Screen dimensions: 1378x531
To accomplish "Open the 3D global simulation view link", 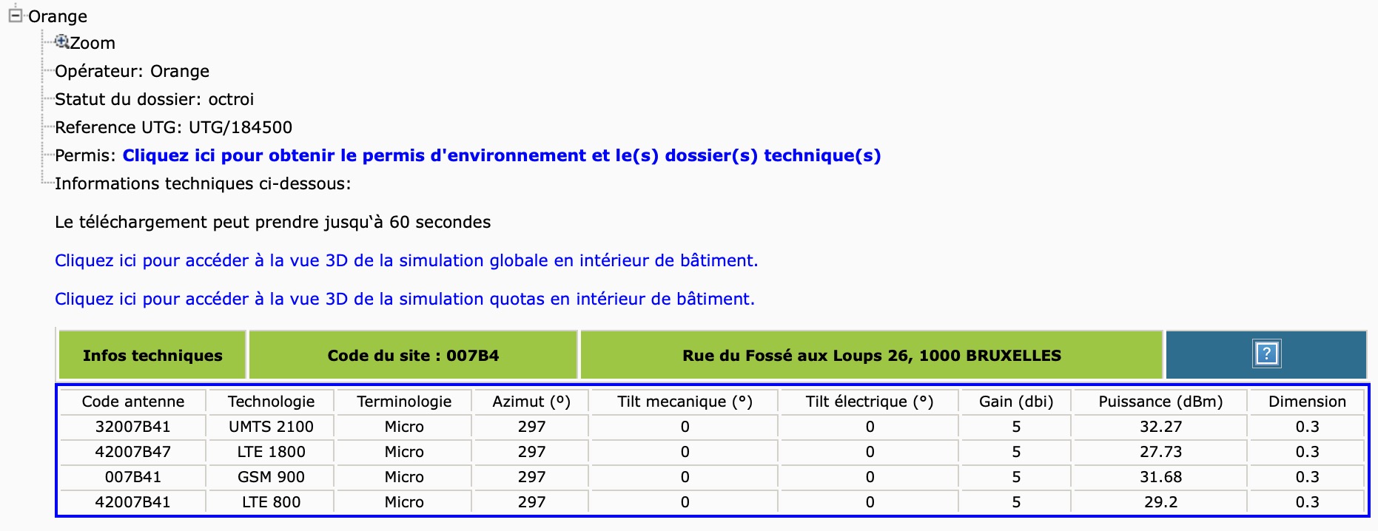I will 406,260.
